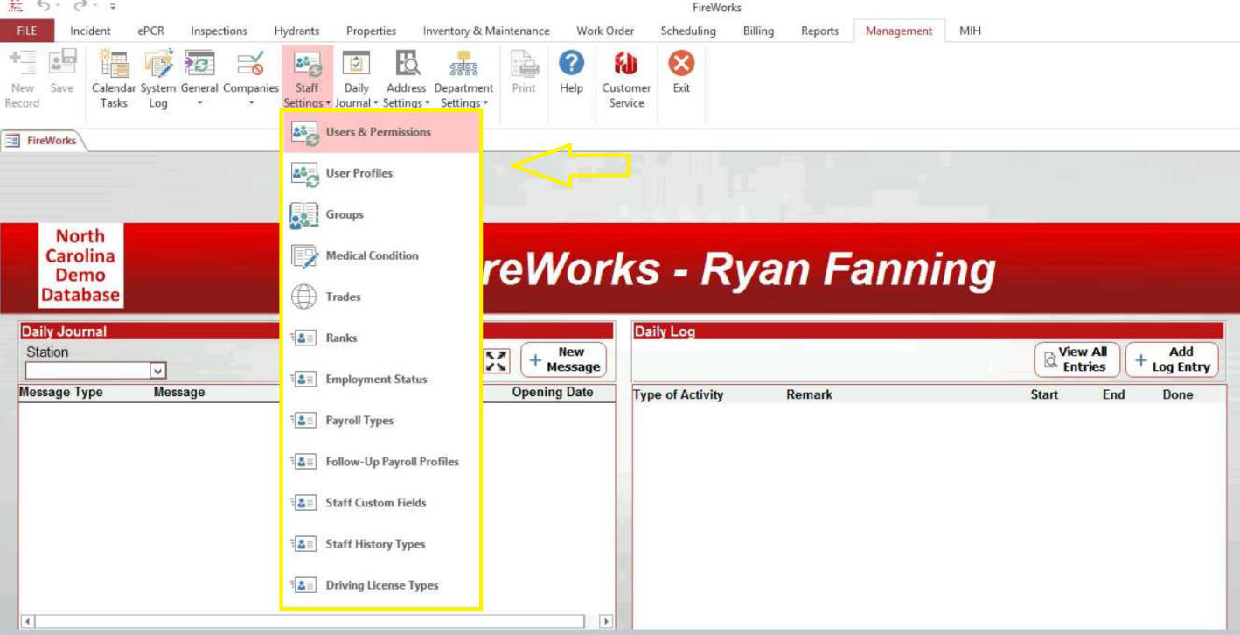Screen dimensions: 1240x635
Task: Click the Opening Date column header
Action: [553, 394]
